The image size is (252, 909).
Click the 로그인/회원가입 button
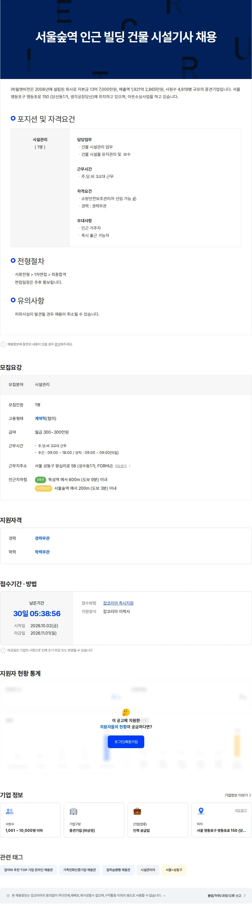(x=126, y=741)
